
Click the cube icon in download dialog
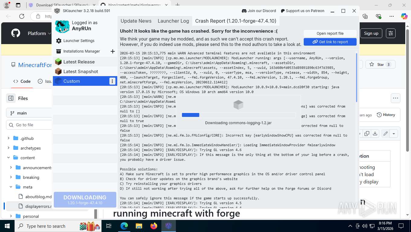pos(238,105)
